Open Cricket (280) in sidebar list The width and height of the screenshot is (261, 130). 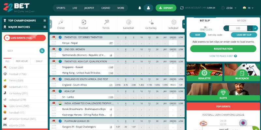click(25, 68)
